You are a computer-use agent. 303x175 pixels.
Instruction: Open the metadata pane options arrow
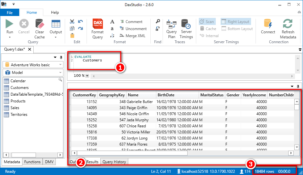coord(55,57)
